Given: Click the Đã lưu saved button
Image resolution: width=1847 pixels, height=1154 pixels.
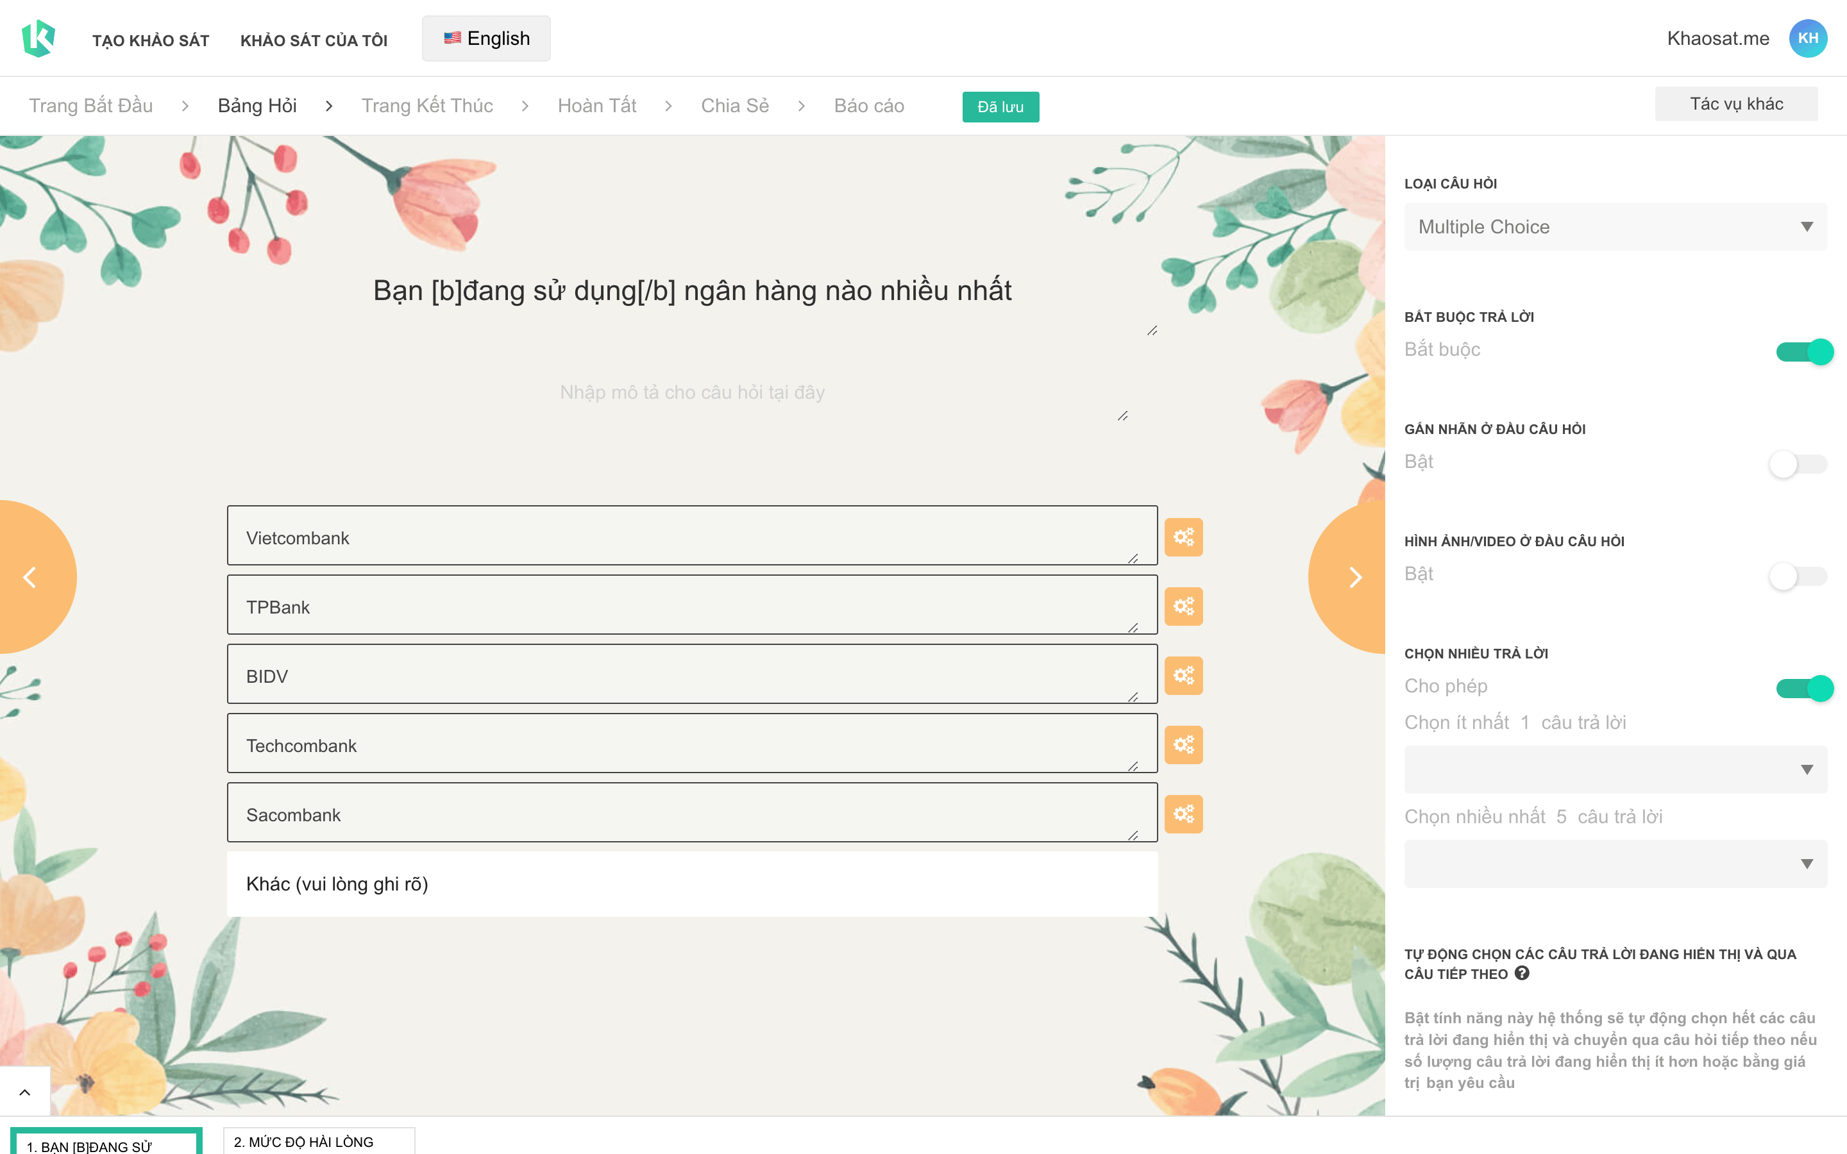Looking at the screenshot, I should coord(1000,107).
